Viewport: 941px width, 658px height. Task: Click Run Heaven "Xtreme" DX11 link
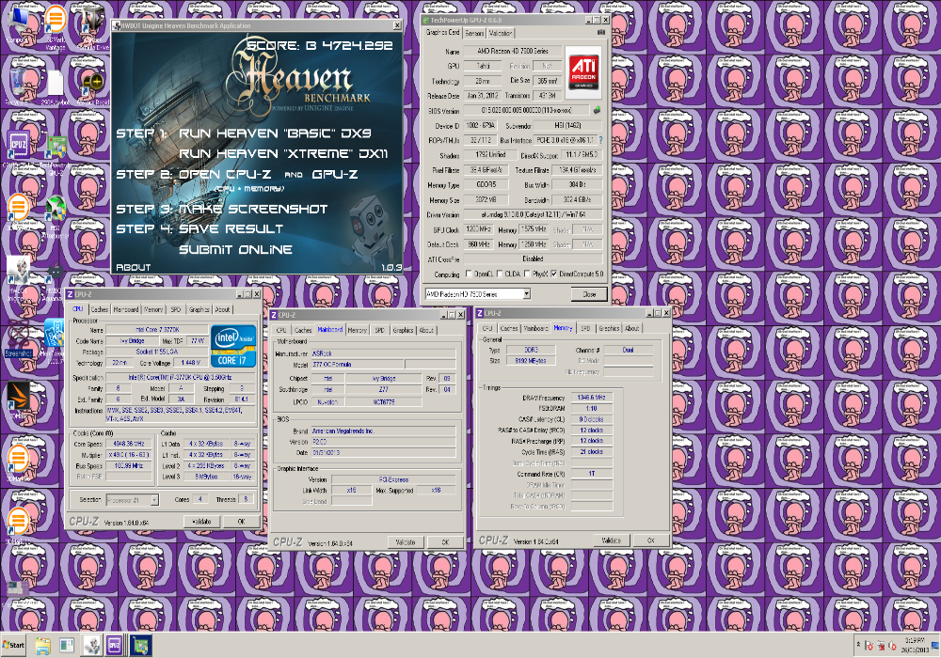point(283,153)
